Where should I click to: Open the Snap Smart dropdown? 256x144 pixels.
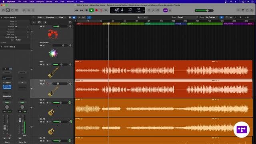(188, 17)
